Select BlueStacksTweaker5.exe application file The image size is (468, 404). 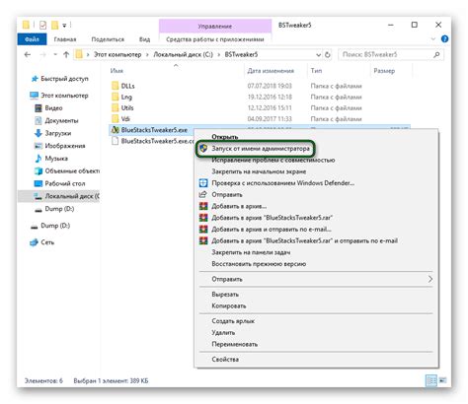click(154, 130)
